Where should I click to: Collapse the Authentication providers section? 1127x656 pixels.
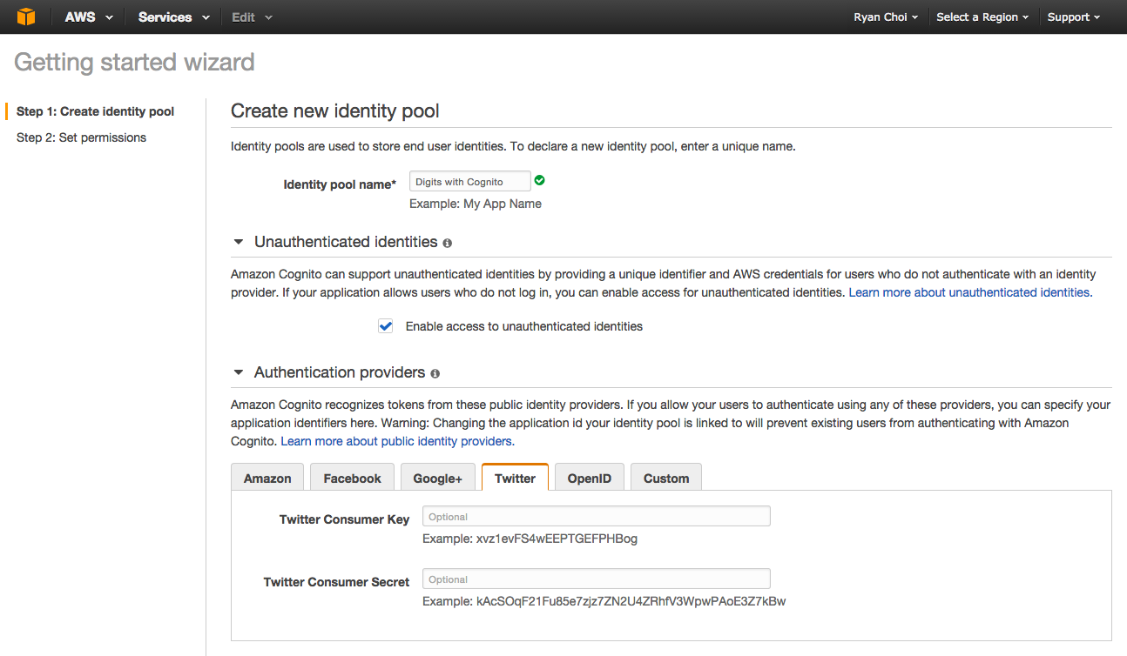[x=239, y=372]
